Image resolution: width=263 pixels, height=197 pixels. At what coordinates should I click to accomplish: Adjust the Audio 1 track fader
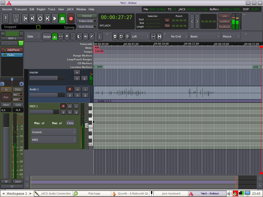(47, 95)
